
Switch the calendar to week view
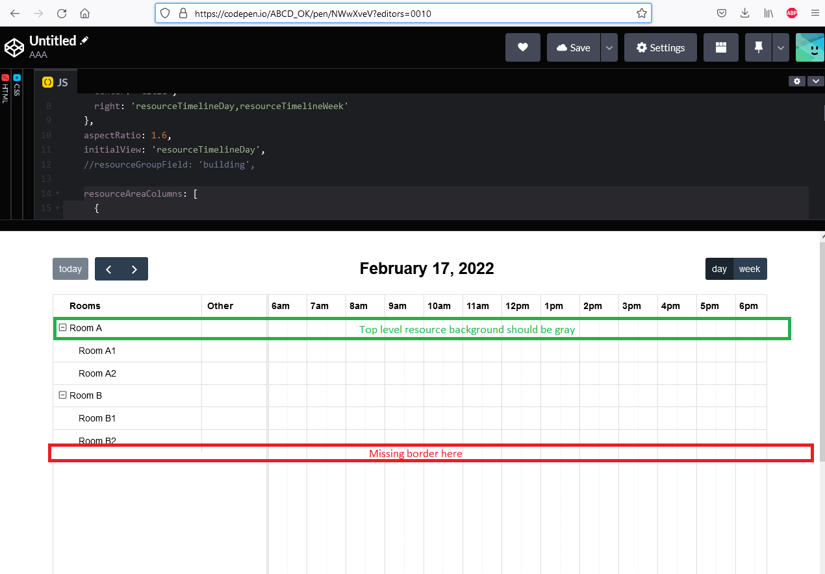click(x=750, y=268)
